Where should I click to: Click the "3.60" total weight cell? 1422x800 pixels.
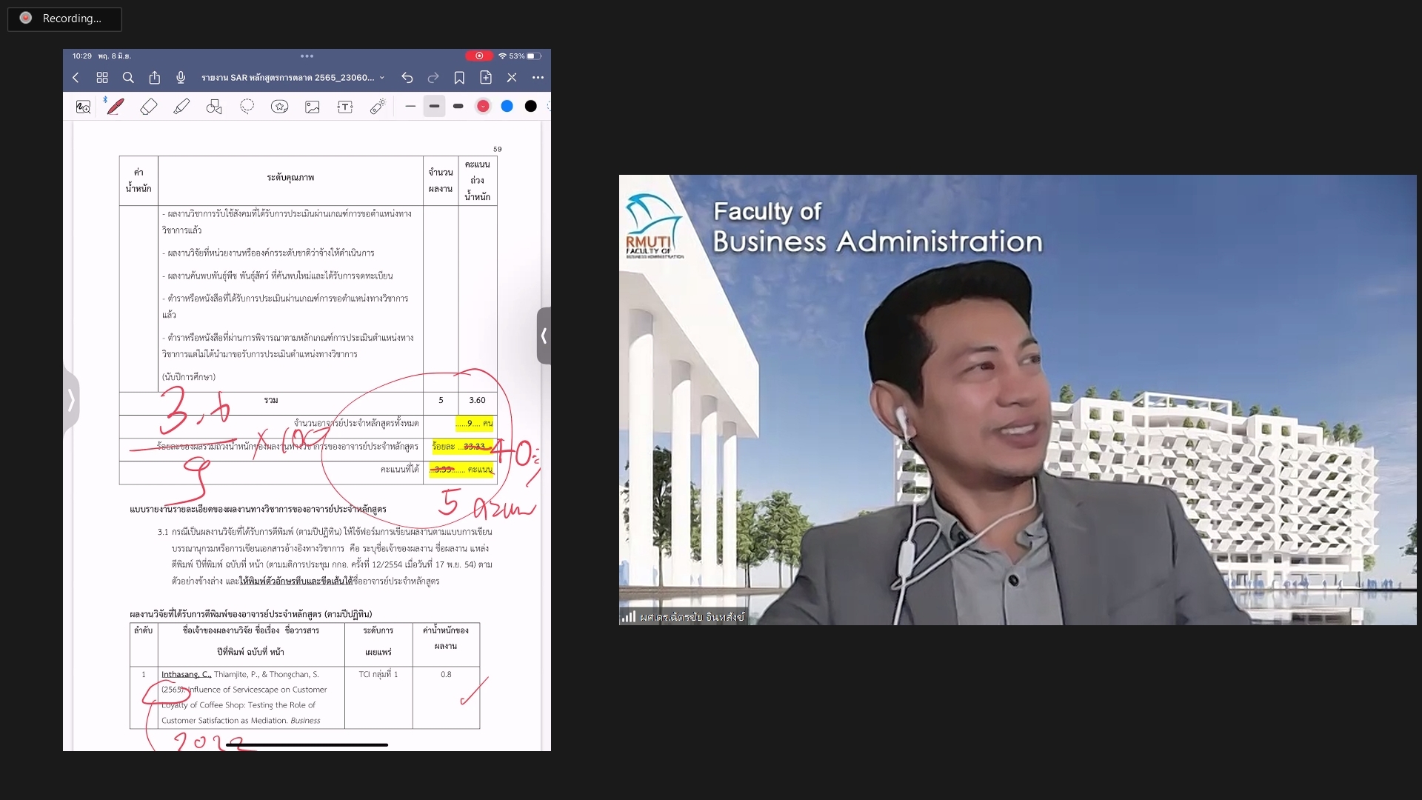pos(478,400)
